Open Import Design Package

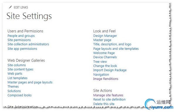(110, 70)
